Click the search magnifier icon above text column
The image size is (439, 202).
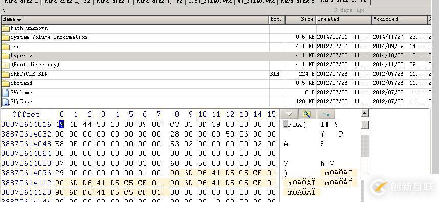[307, 114]
